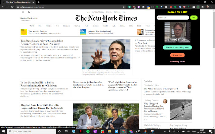This screenshot has width=215, height=134.
Task: Switch to the U.S. edition
Action: (88, 12)
